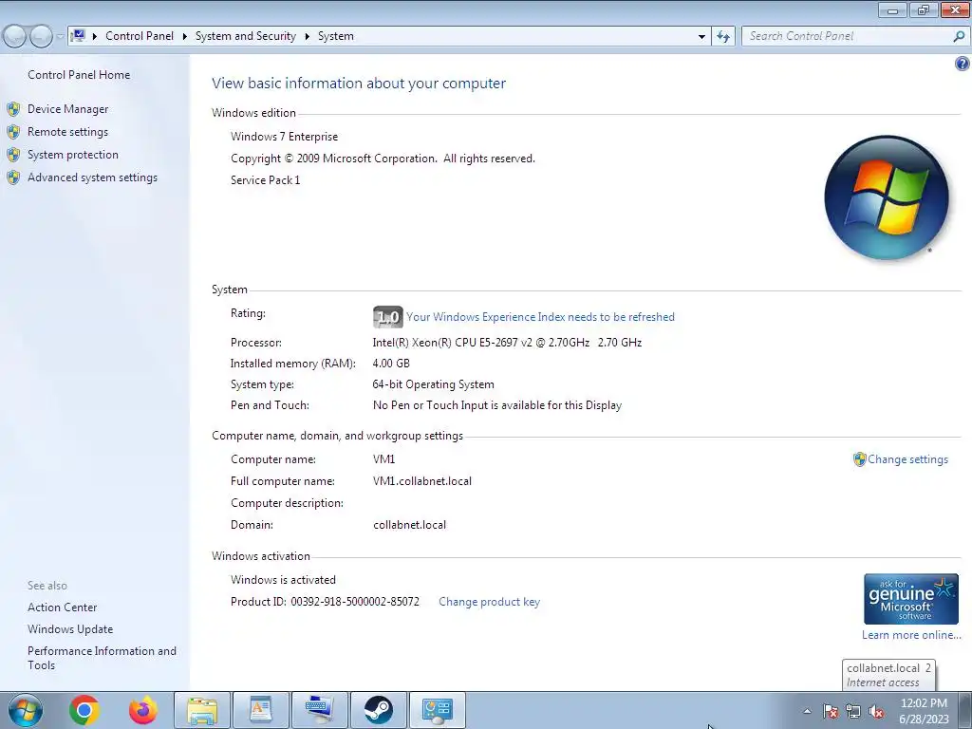Click the search magnifier icon
The image size is (972, 729).
pyautogui.click(x=959, y=37)
